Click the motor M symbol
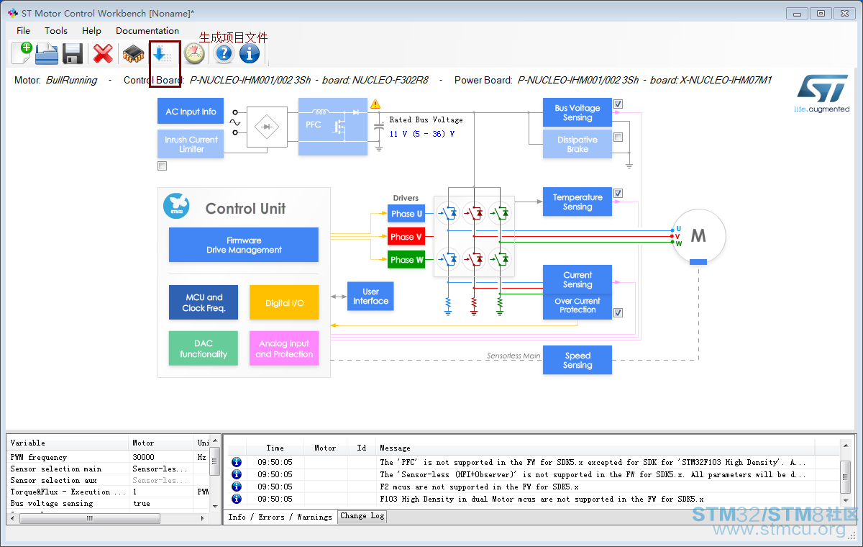The width and height of the screenshot is (863, 547). point(698,235)
